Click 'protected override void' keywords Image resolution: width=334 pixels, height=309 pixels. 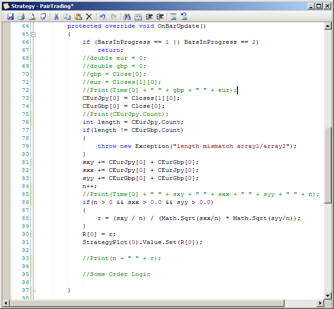111,26
